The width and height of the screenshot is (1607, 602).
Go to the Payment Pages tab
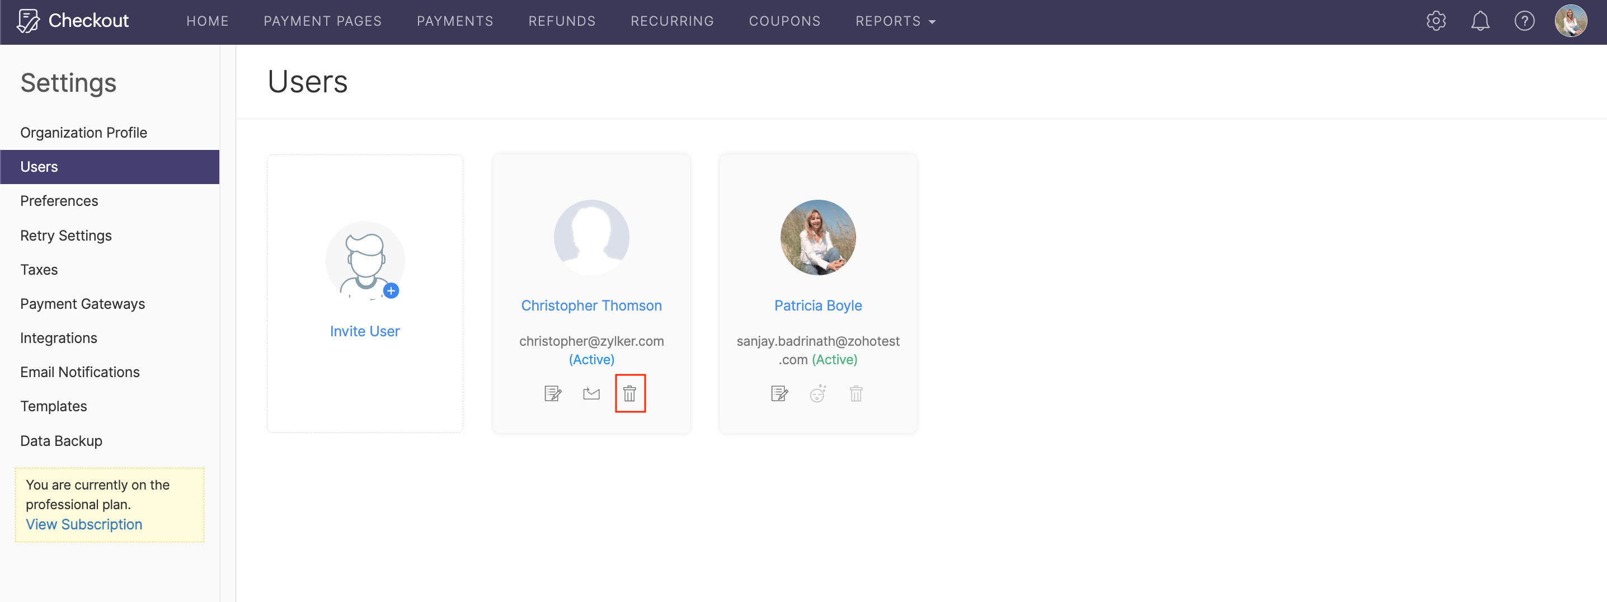click(x=322, y=21)
